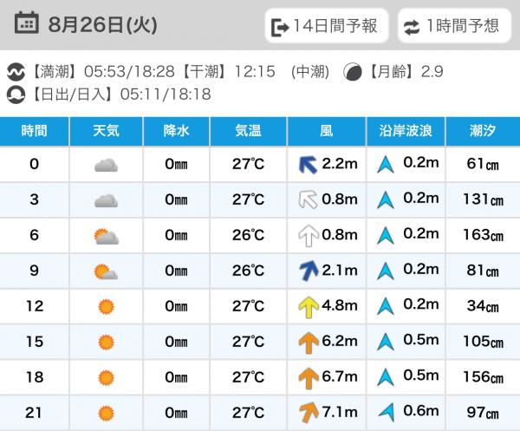
Task: Click the yellow wind arrow showing 4.8m
Action: point(309,307)
